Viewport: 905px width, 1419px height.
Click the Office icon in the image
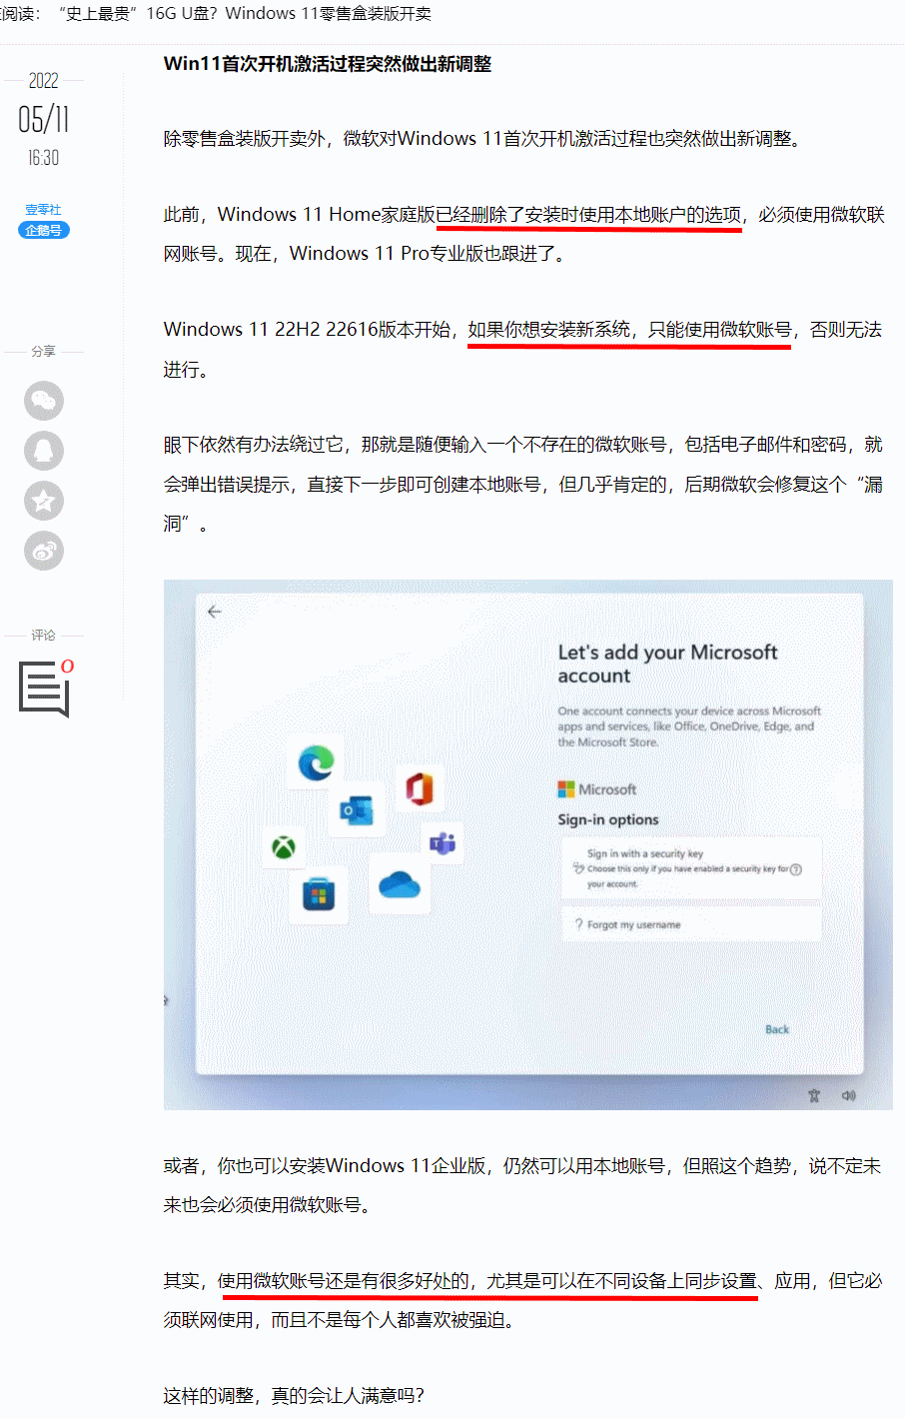pyautogui.click(x=420, y=789)
